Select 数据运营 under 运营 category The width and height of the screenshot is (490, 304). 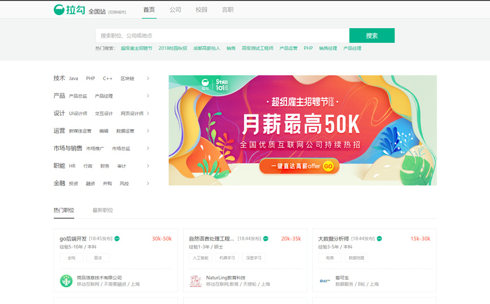(125, 131)
